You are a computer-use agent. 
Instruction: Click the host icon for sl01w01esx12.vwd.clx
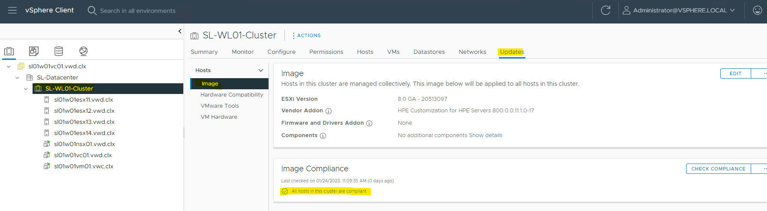(x=47, y=111)
